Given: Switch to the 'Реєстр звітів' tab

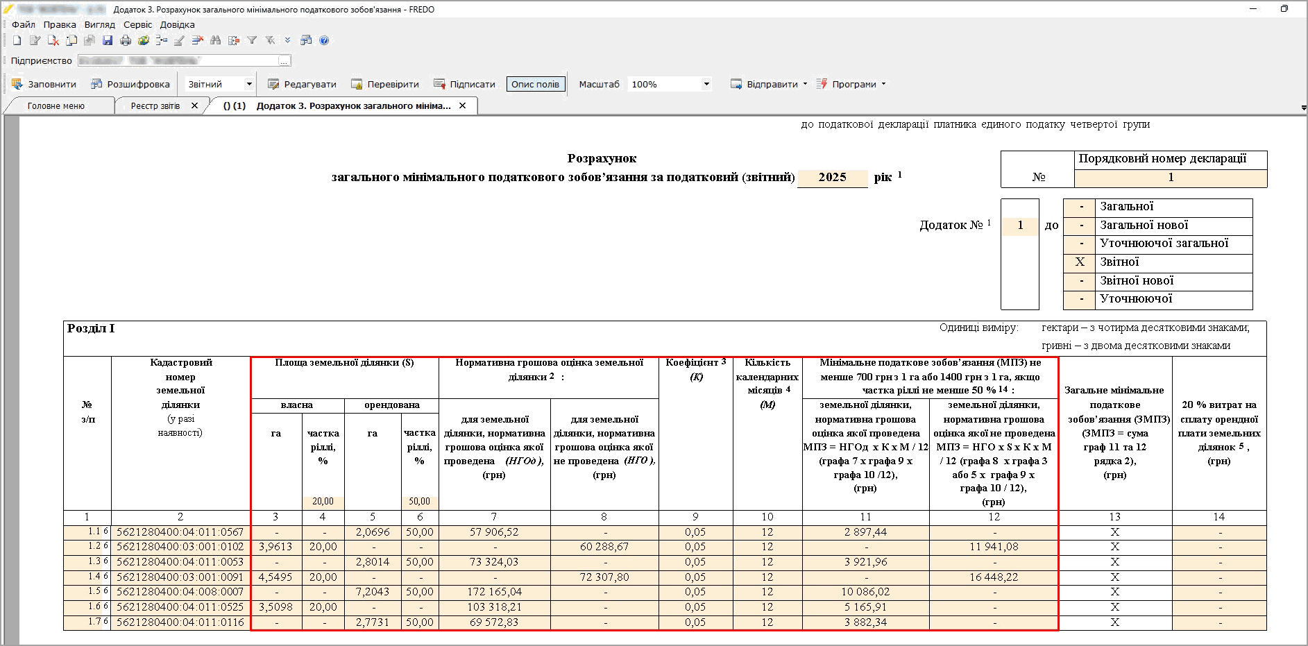Looking at the screenshot, I should [x=155, y=106].
